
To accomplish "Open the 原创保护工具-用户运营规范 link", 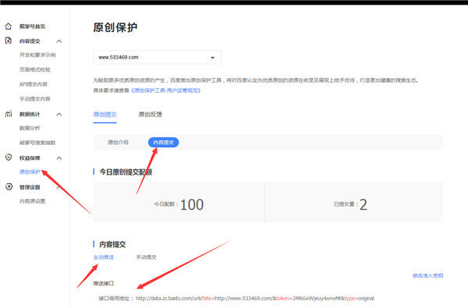I will click(x=166, y=90).
